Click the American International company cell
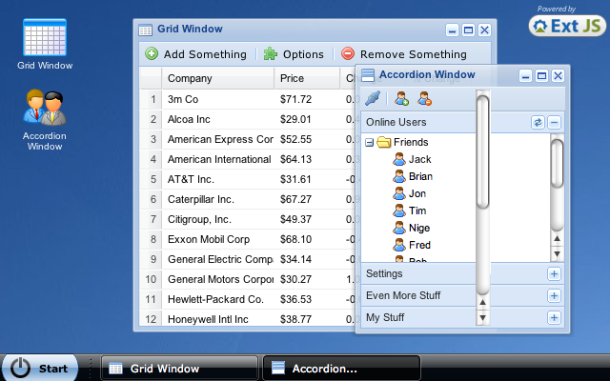 tap(218, 159)
